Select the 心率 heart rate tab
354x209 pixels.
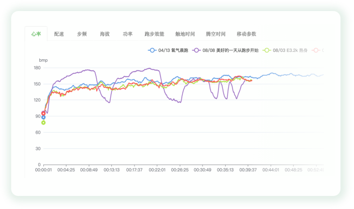[x=36, y=34]
